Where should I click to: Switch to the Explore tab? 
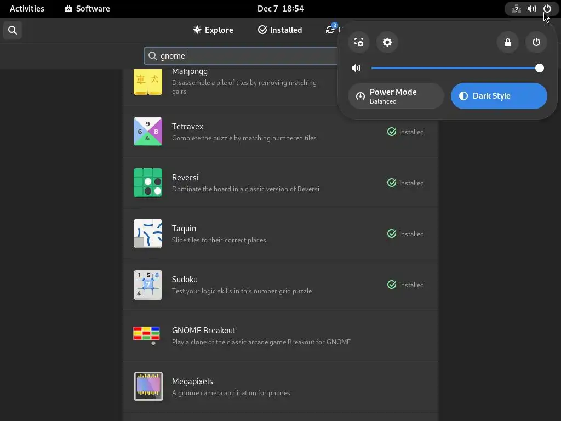[213, 30]
